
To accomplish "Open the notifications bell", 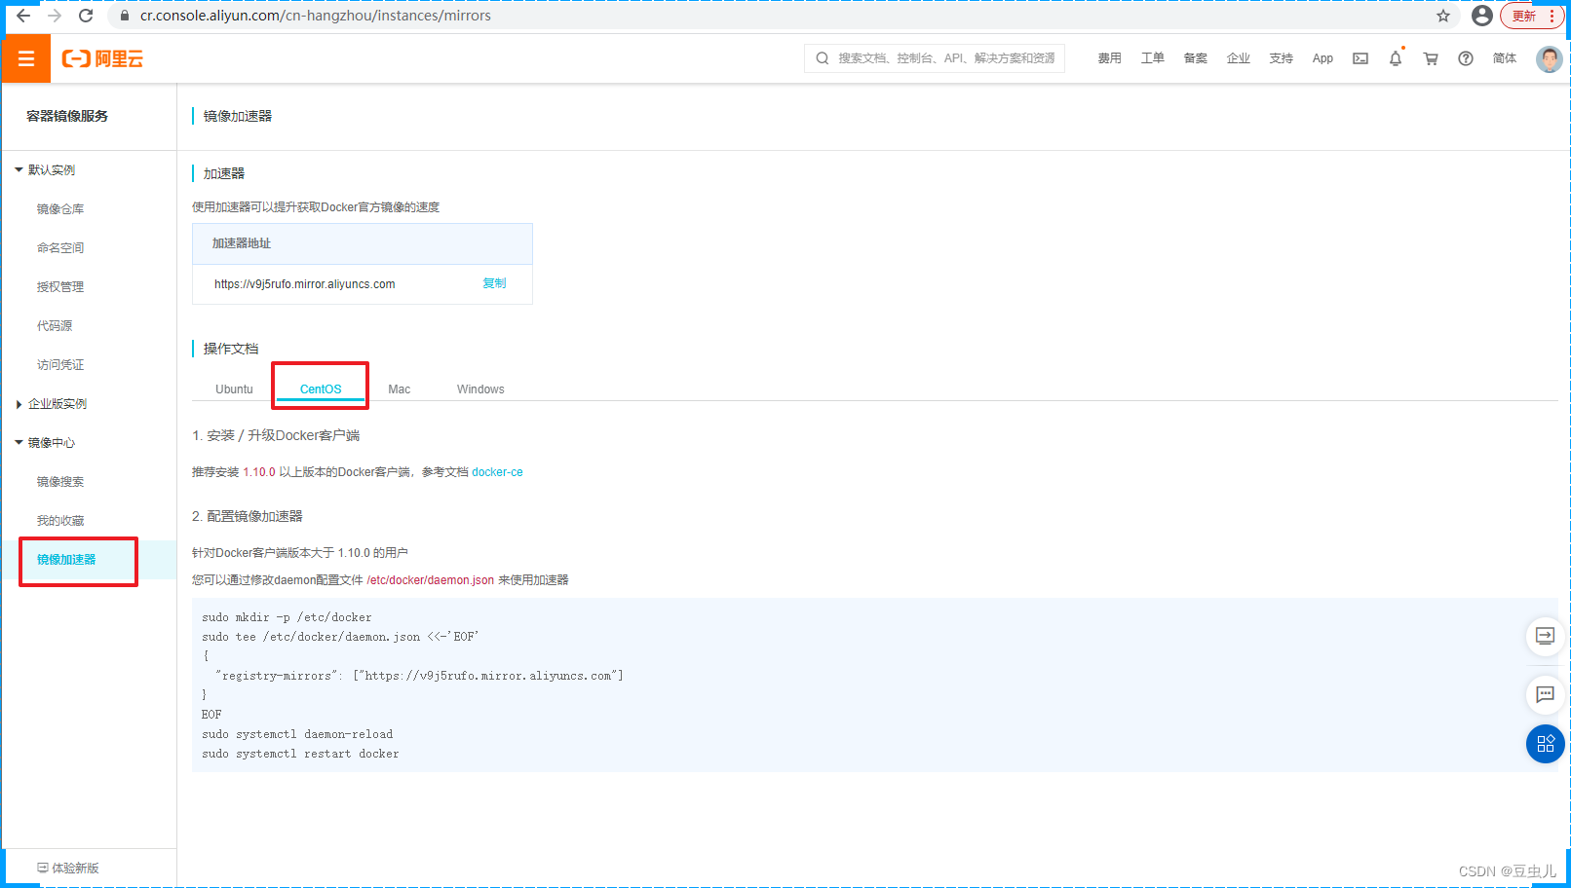I will point(1396,58).
